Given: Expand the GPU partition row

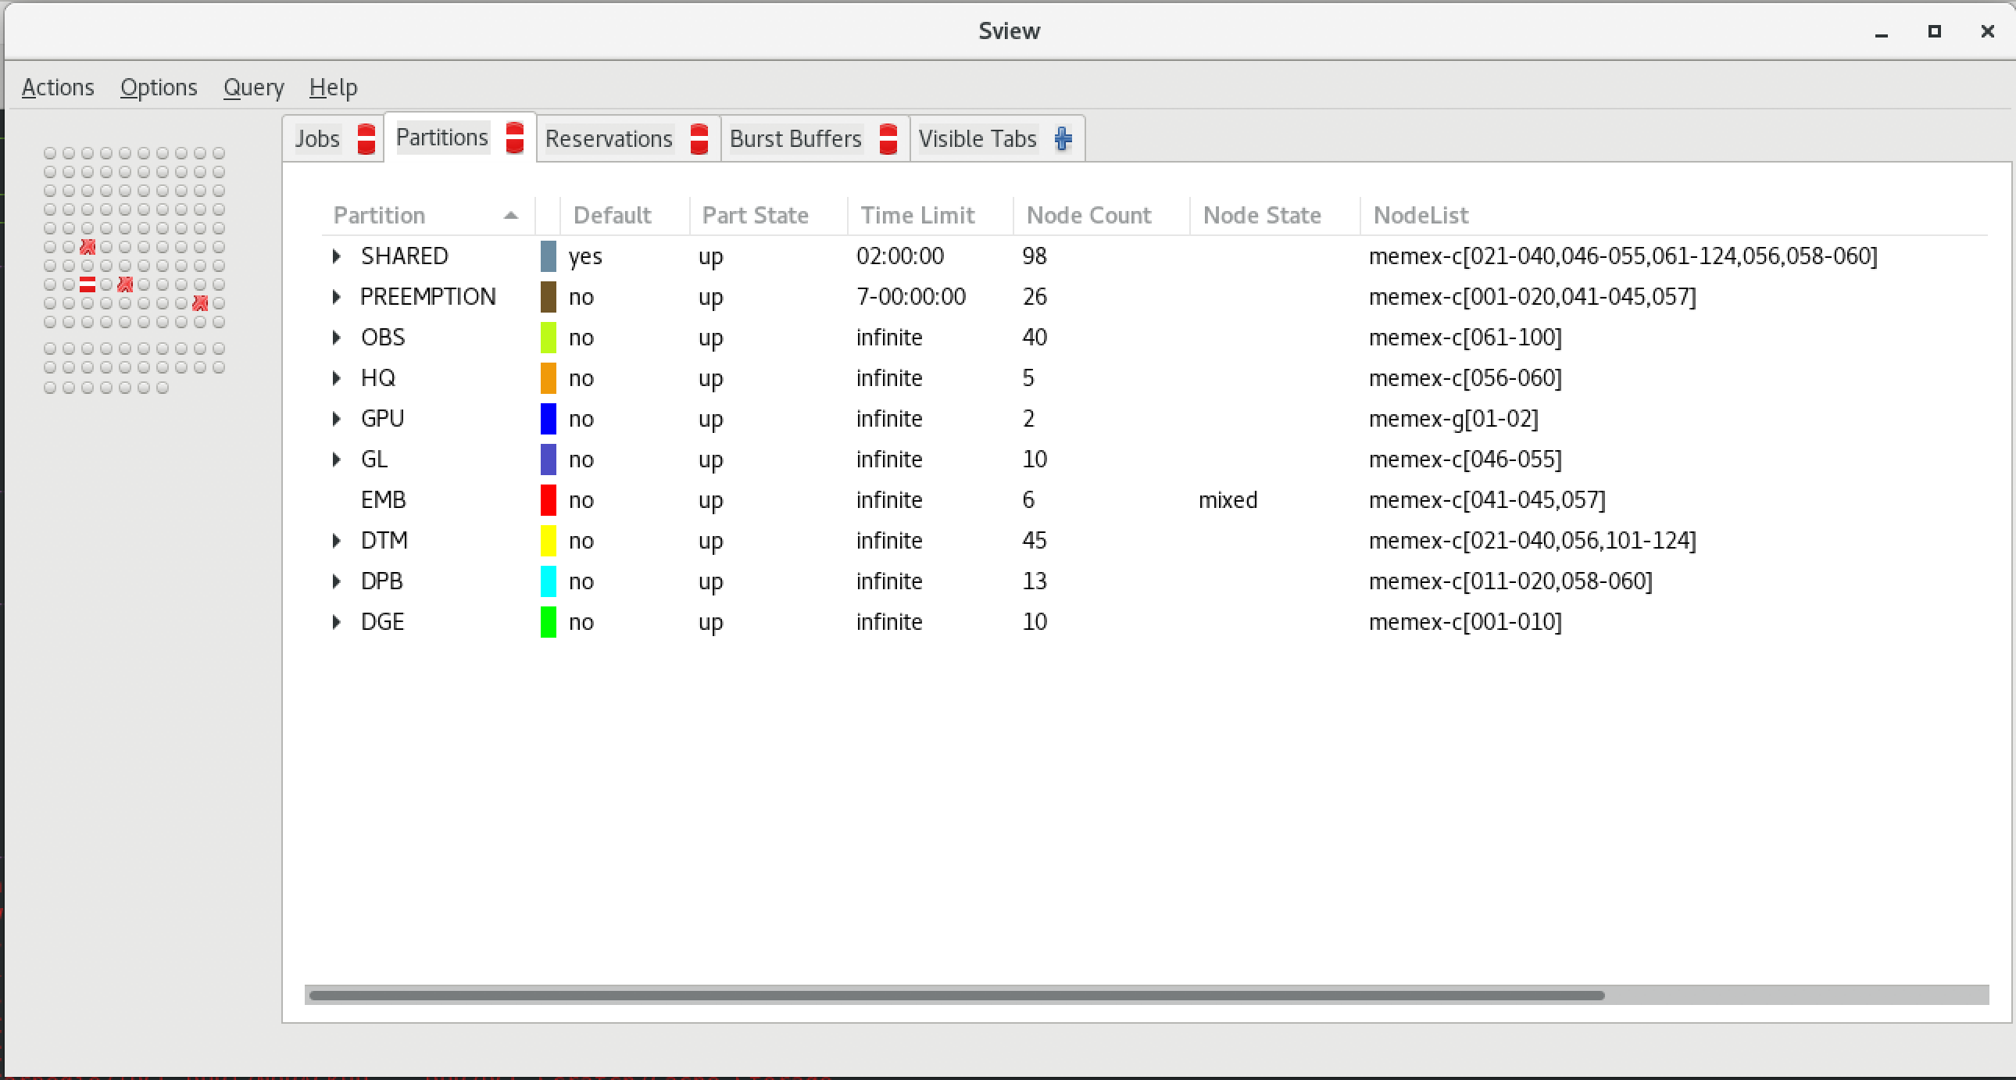Looking at the screenshot, I should click(x=337, y=419).
